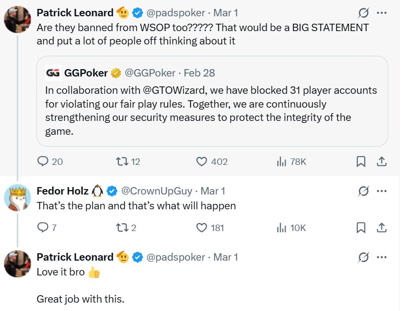Image resolution: width=403 pixels, height=311 pixels.
Task: Repost Patrick Leonard's WSOP tweet
Action: pyautogui.click(x=121, y=161)
